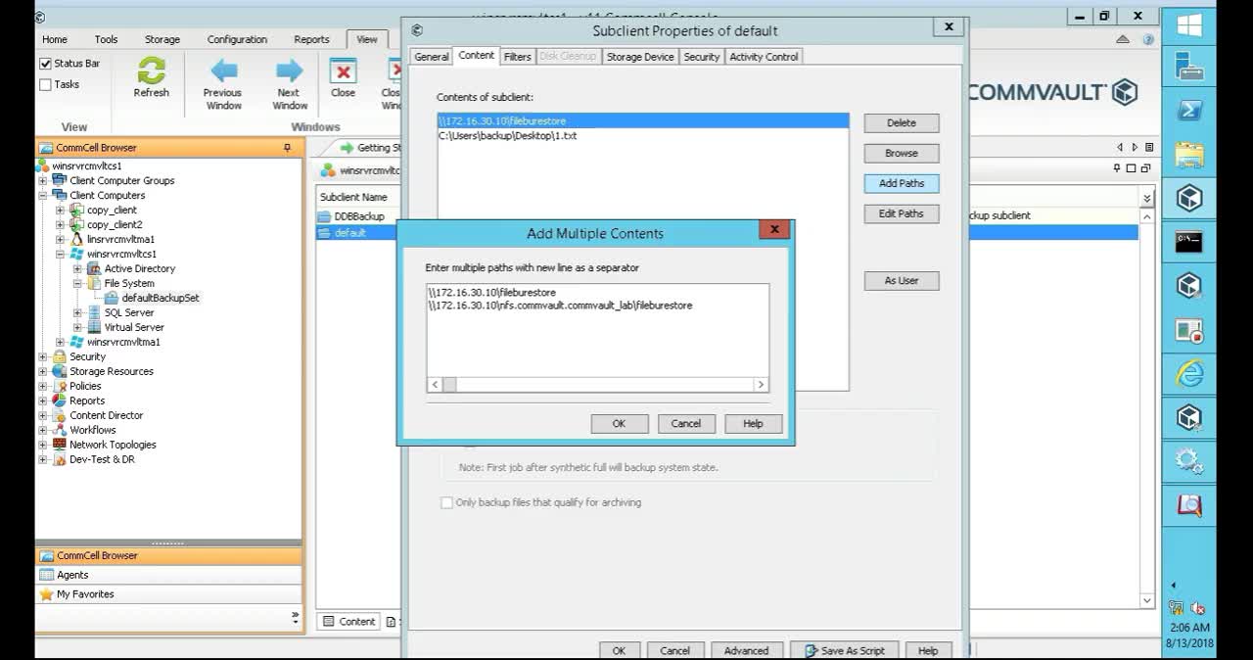Expand Client Computer Groups node
1253x660 pixels.
pyautogui.click(x=42, y=181)
